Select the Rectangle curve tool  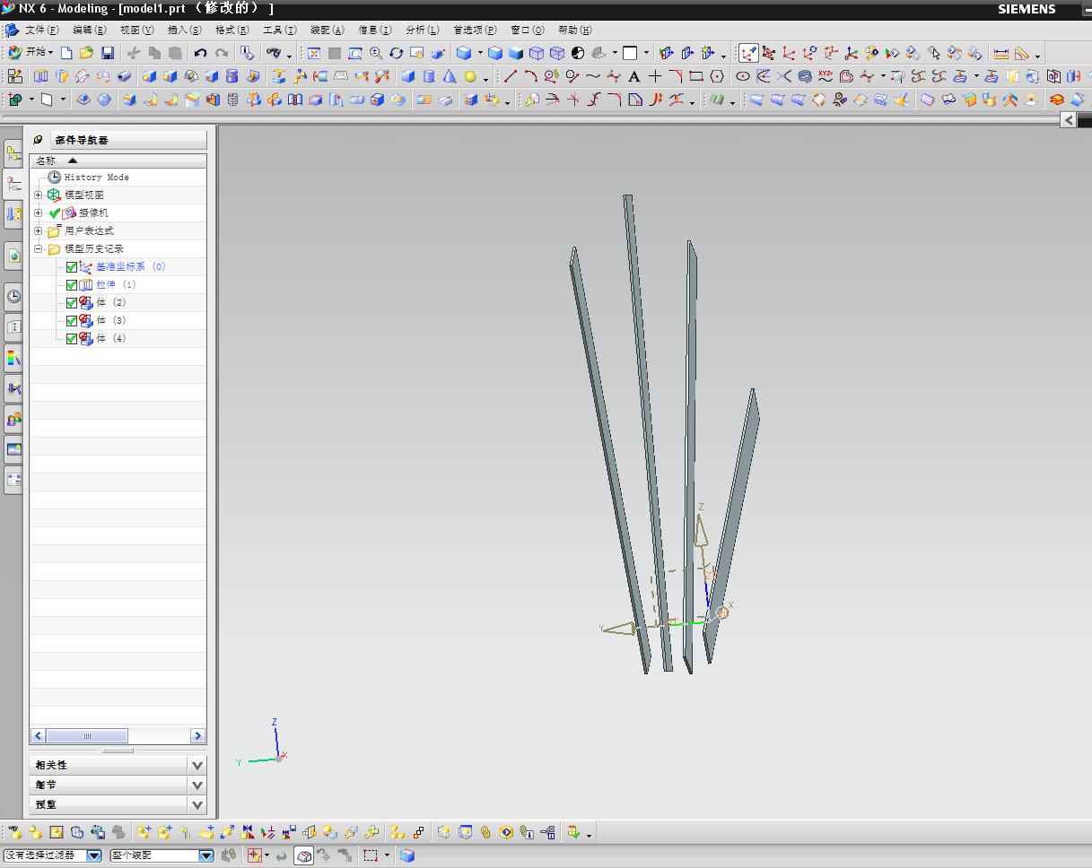coord(696,76)
